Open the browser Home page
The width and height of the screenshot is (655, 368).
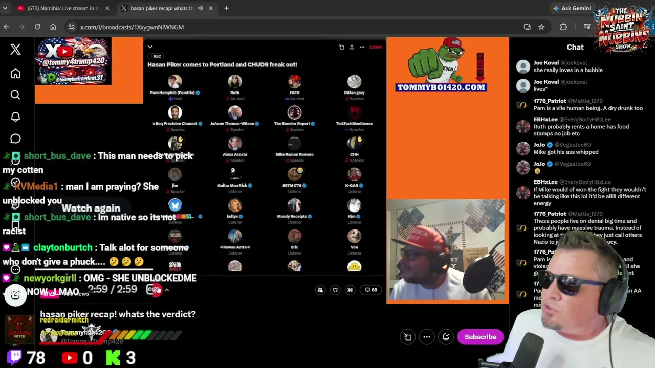pos(53,27)
